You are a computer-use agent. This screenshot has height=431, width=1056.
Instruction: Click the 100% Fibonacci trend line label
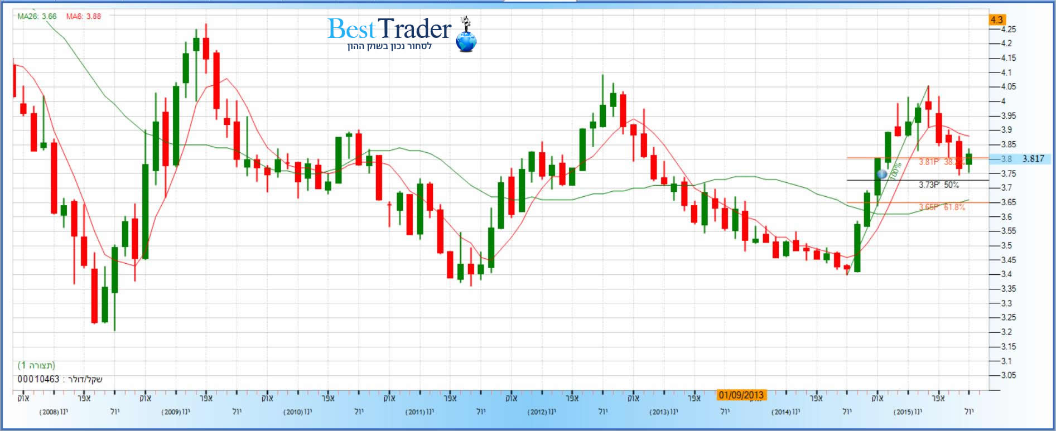(895, 171)
